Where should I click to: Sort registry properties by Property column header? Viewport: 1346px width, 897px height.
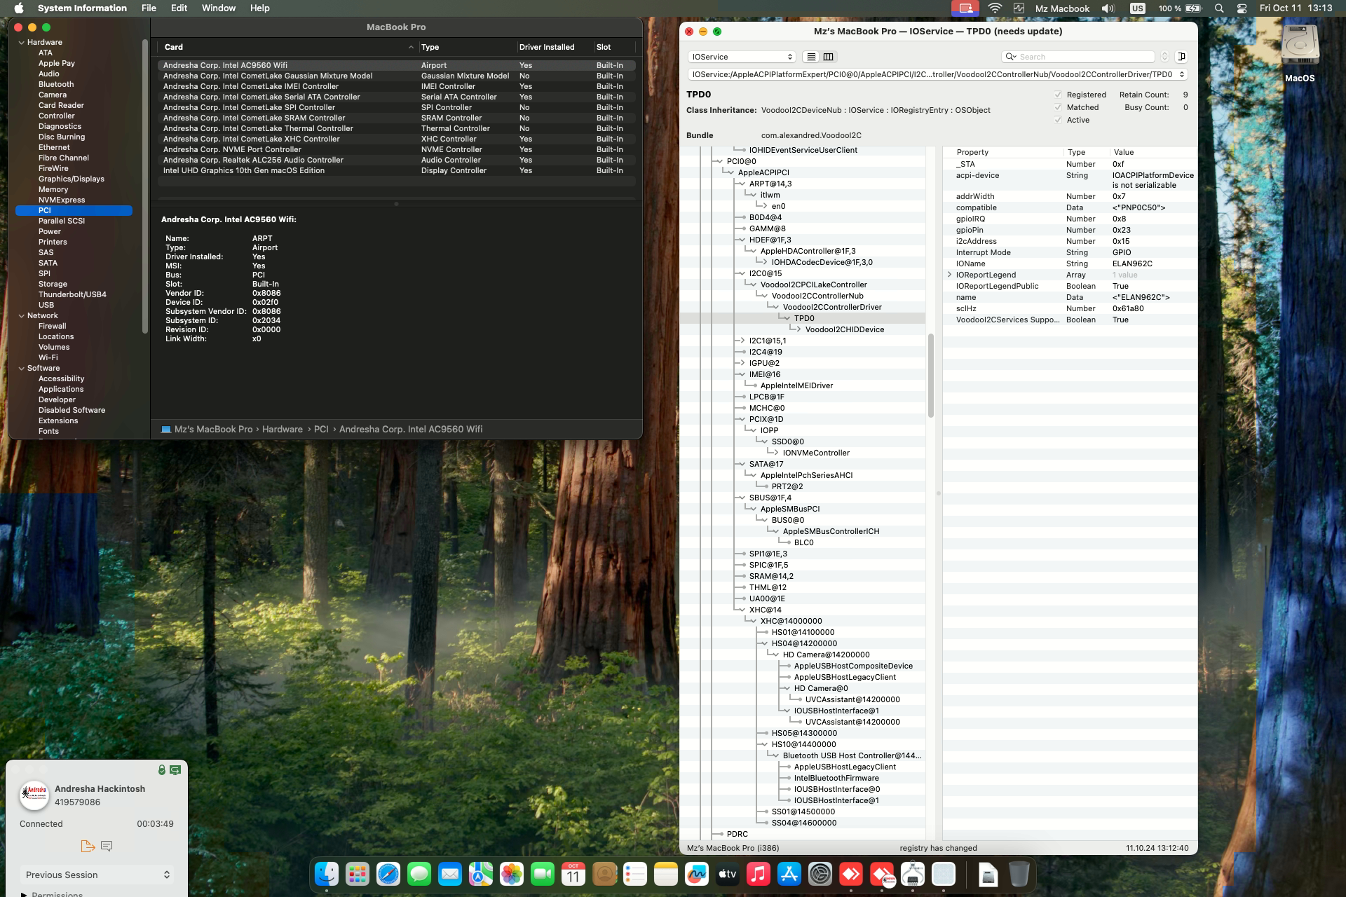[1002, 152]
